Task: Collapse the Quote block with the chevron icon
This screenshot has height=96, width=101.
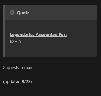Action: [12, 13]
